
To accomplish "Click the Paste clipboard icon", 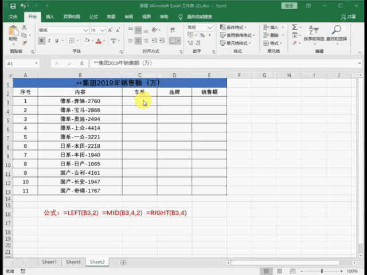I will (13, 30).
